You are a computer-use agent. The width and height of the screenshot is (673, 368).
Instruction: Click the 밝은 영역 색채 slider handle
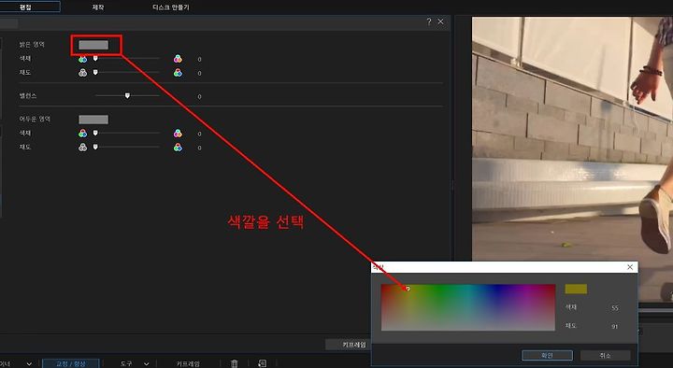[x=95, y=58]
